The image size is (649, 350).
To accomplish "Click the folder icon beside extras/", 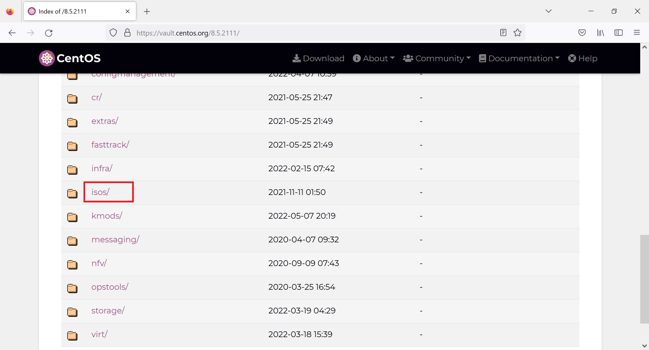I will (x=72, y=122).
